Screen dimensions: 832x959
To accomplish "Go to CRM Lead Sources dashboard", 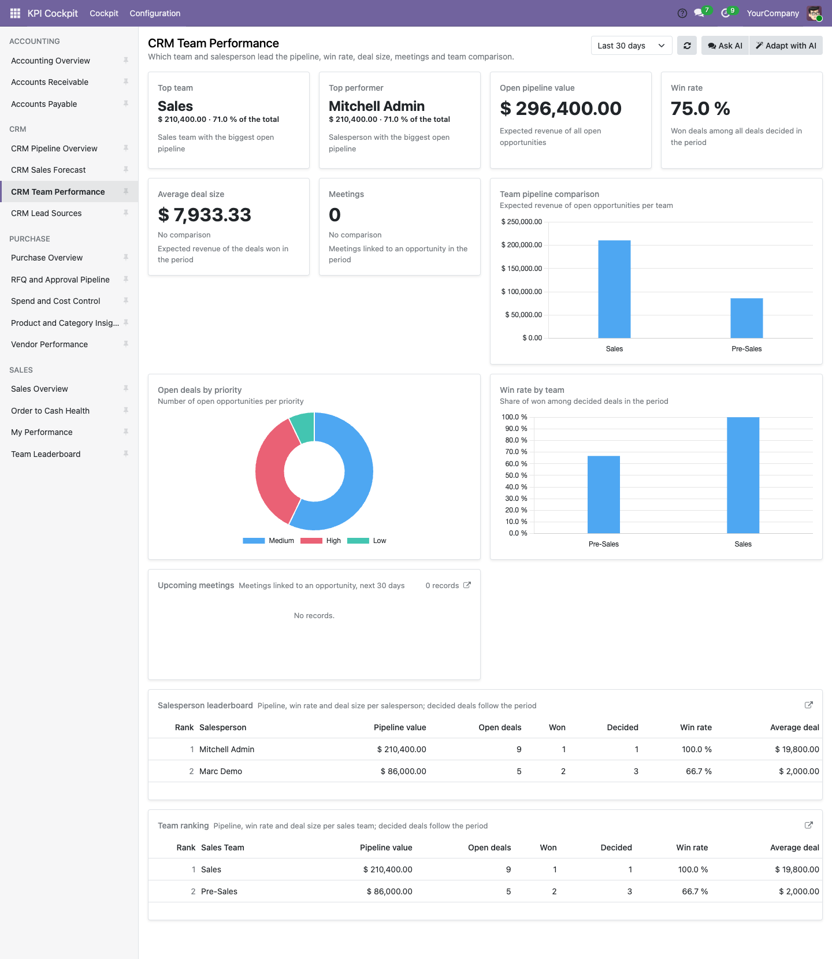I will (46, 213).
